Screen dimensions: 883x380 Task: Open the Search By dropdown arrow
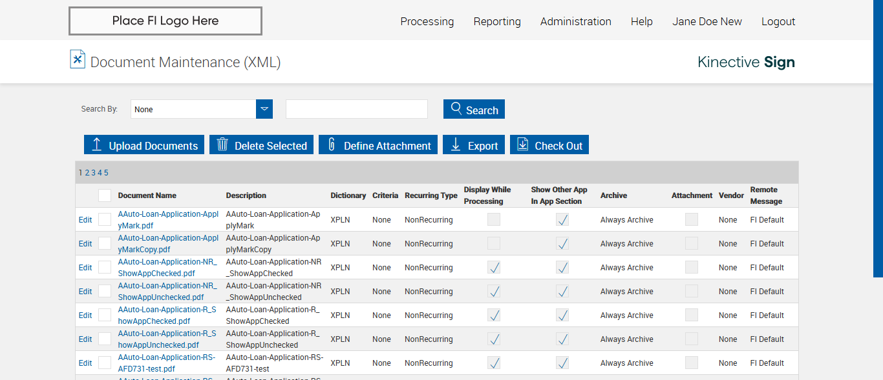tap(264, 109)
